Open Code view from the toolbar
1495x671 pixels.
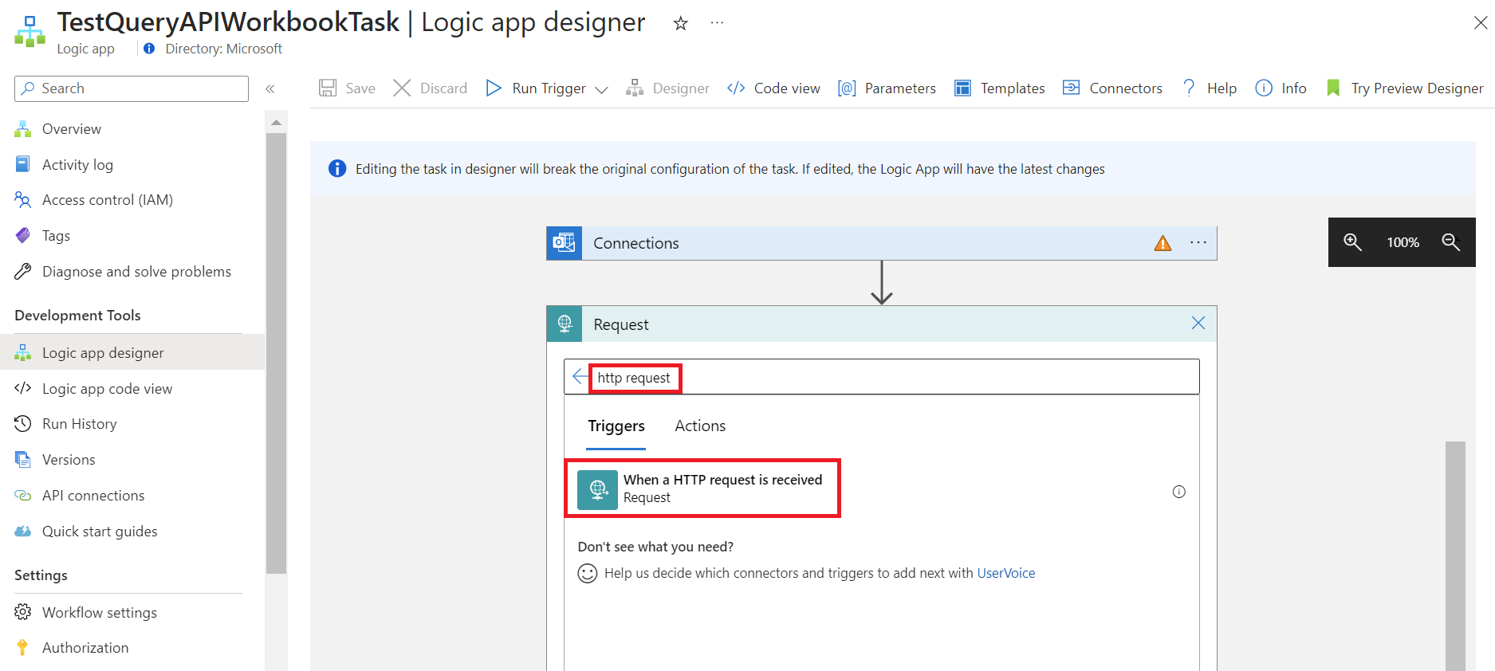pyautogui.click(x=773, y=88)
